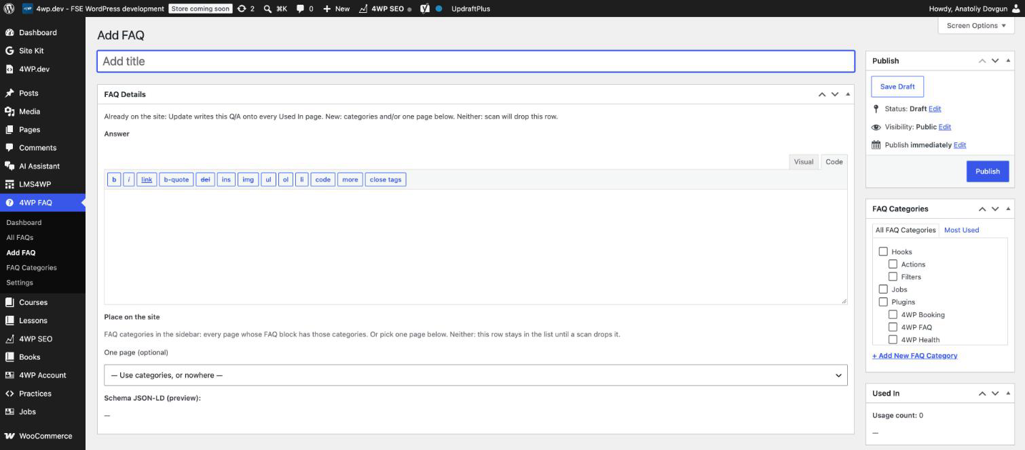Click Add New FAQ Category link
This screenshot has height=450, width=1025.
click(x=915, y=355)
